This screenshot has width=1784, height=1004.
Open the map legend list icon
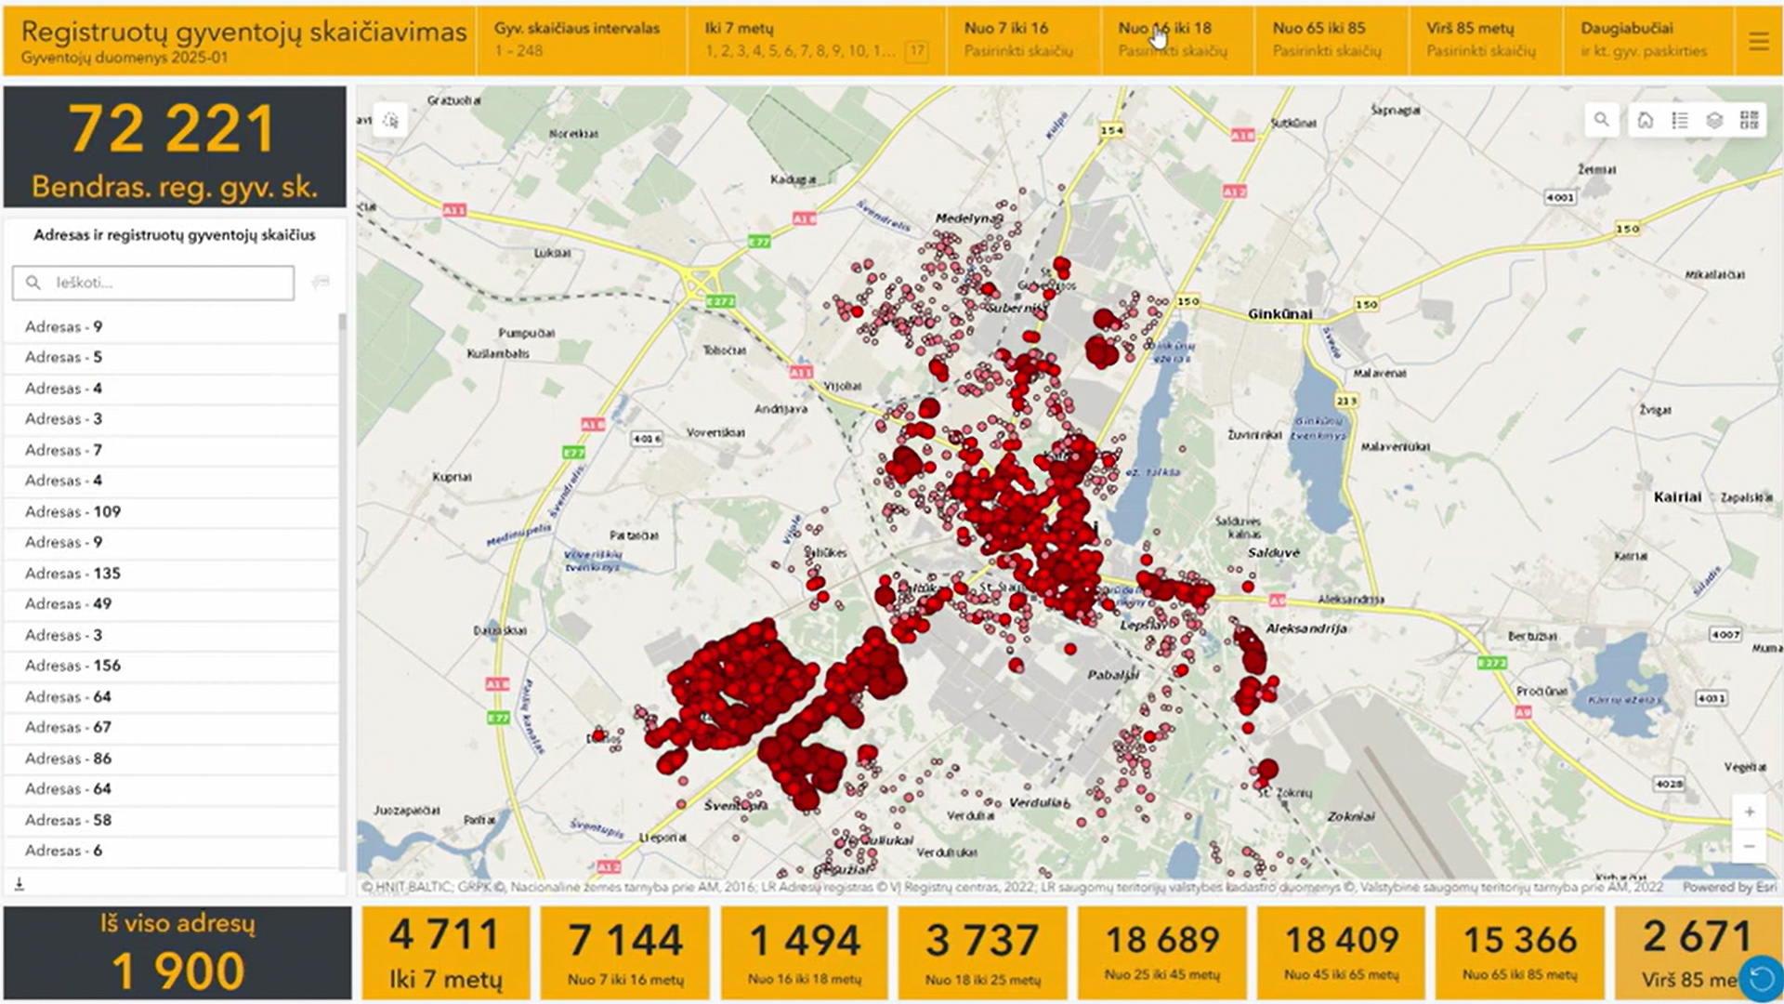click(1680, 120)
